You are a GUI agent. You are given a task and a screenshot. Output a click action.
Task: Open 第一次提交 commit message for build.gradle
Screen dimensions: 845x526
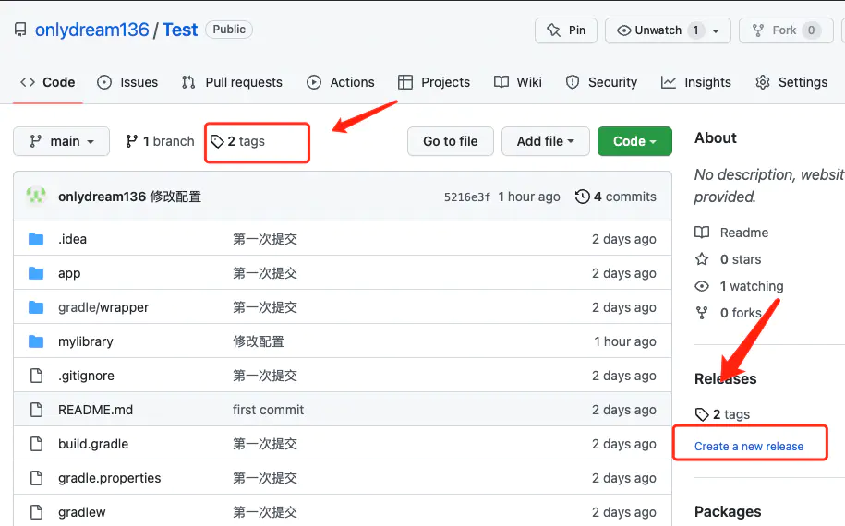click(x=265, y=444)
